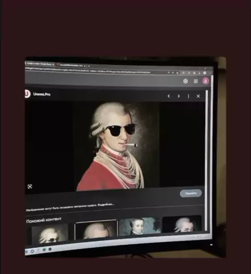Switch to the second browser tab
The image size is (251, 274).
(x=71, y=65)
